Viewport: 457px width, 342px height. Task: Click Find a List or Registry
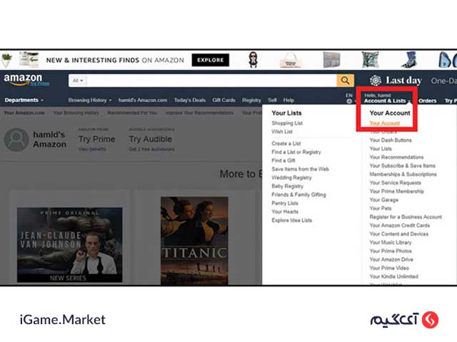296,152
